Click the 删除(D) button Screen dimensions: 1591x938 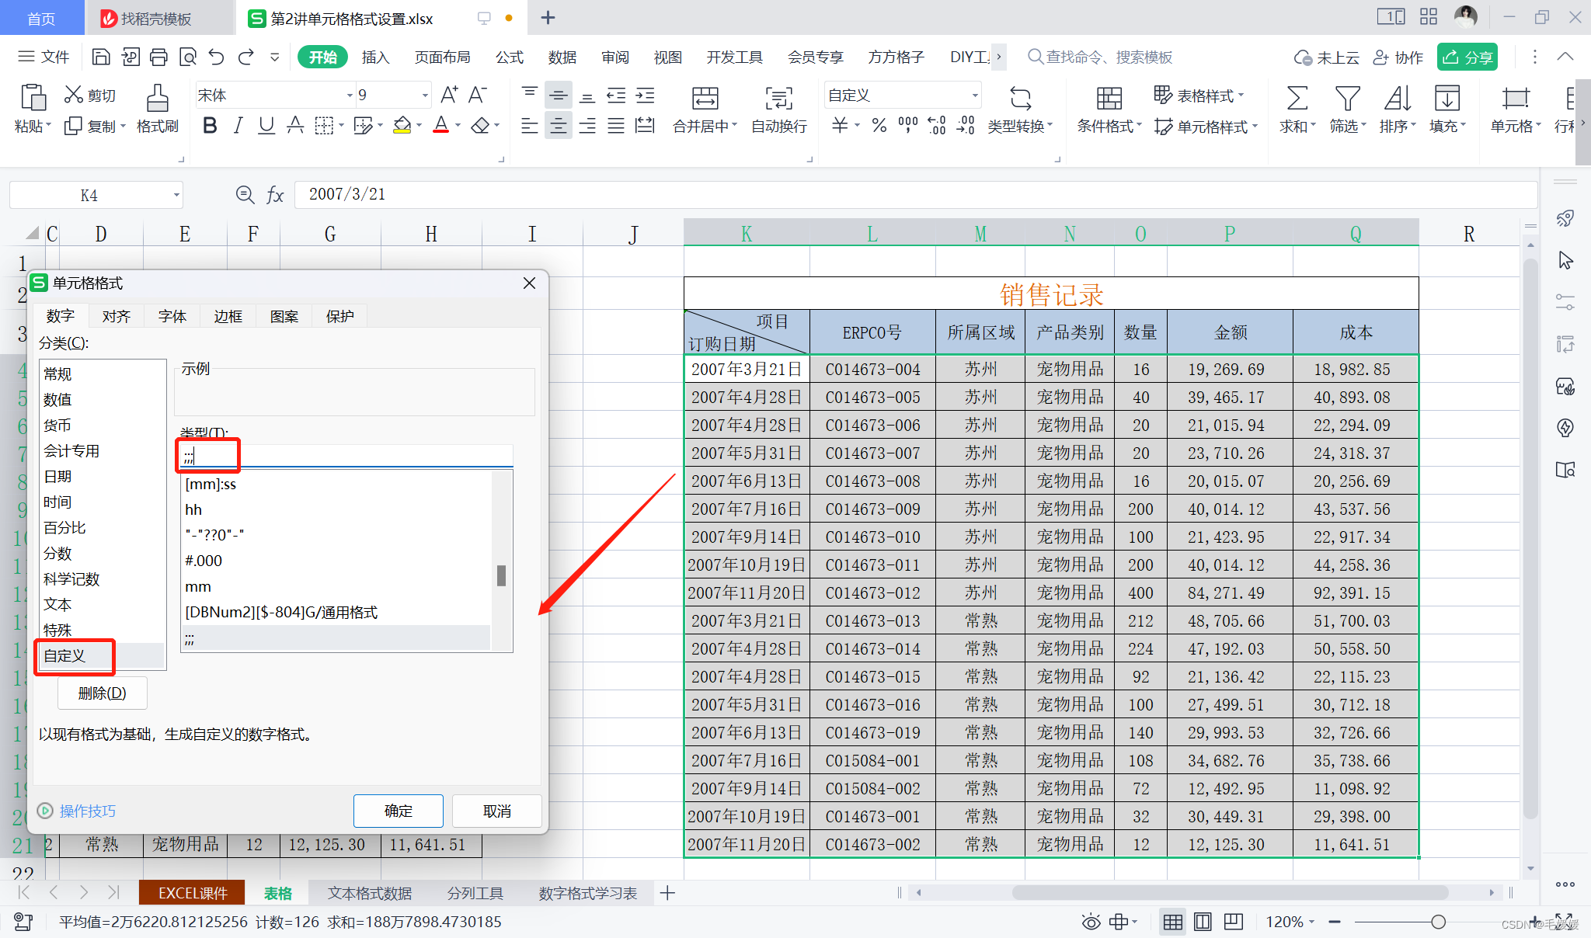coord(102,693)
